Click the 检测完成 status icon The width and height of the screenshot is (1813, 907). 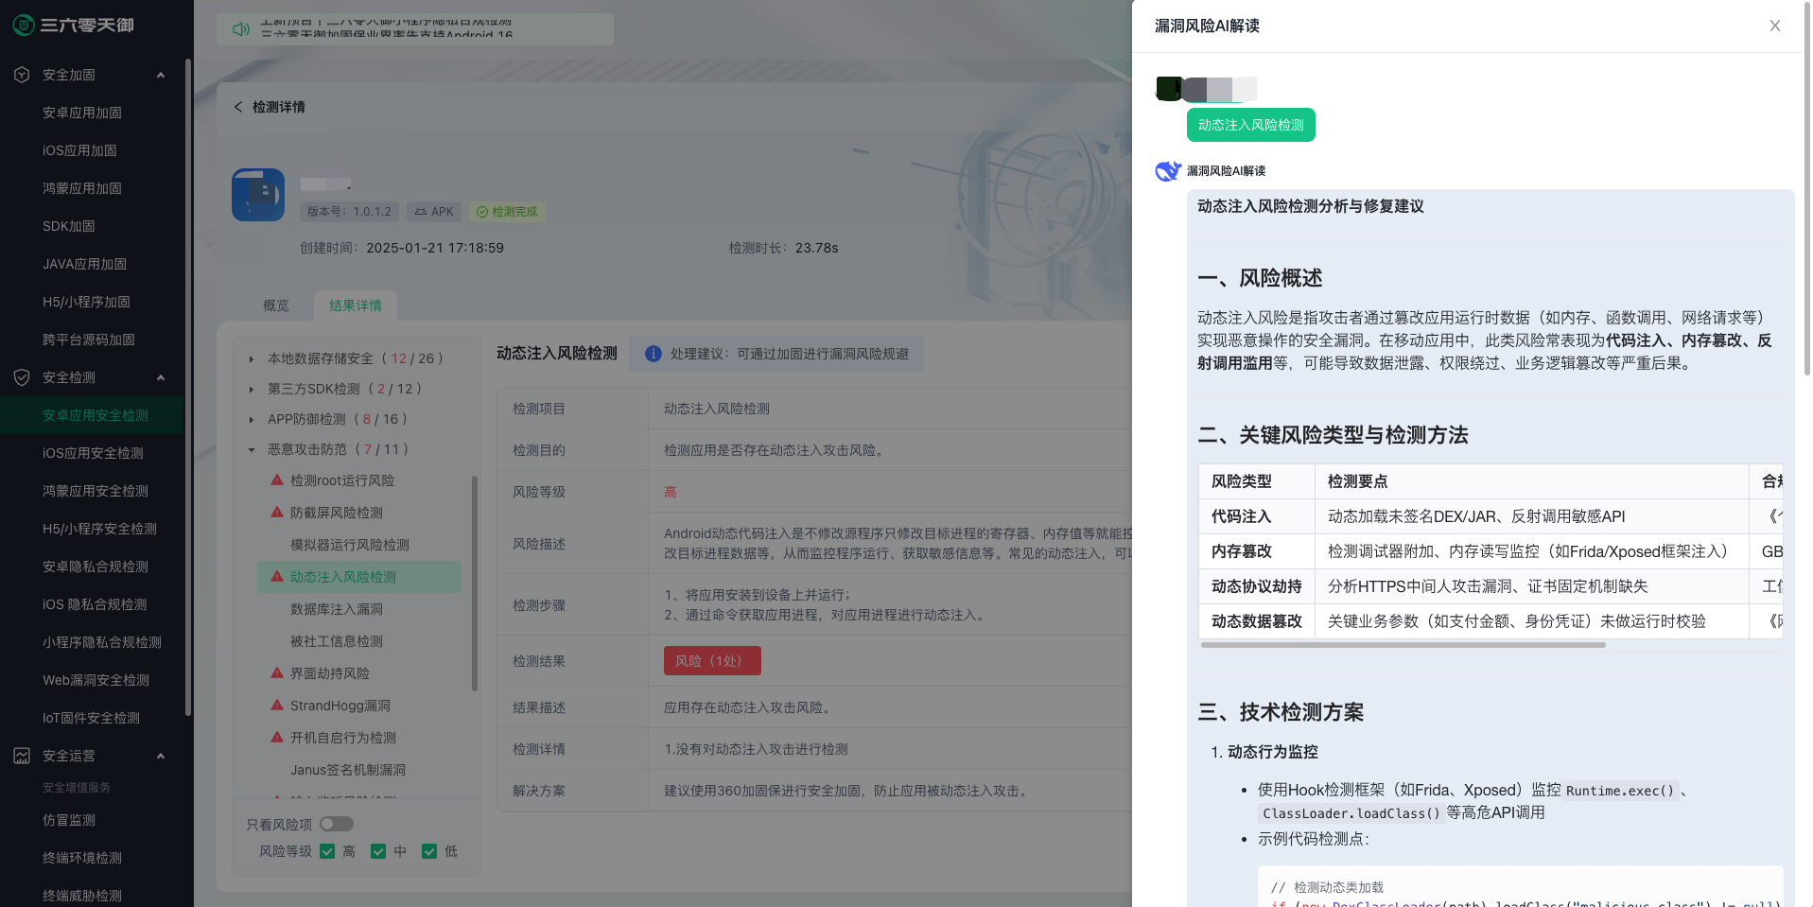point(482,212)
